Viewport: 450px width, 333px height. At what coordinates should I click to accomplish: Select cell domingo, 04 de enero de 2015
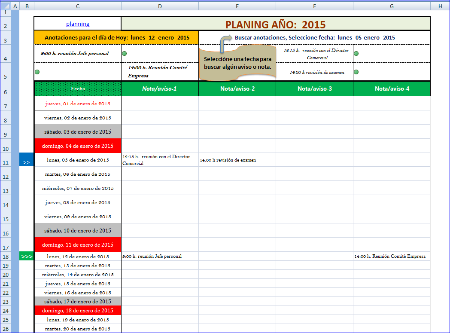[x=78, y=146]
